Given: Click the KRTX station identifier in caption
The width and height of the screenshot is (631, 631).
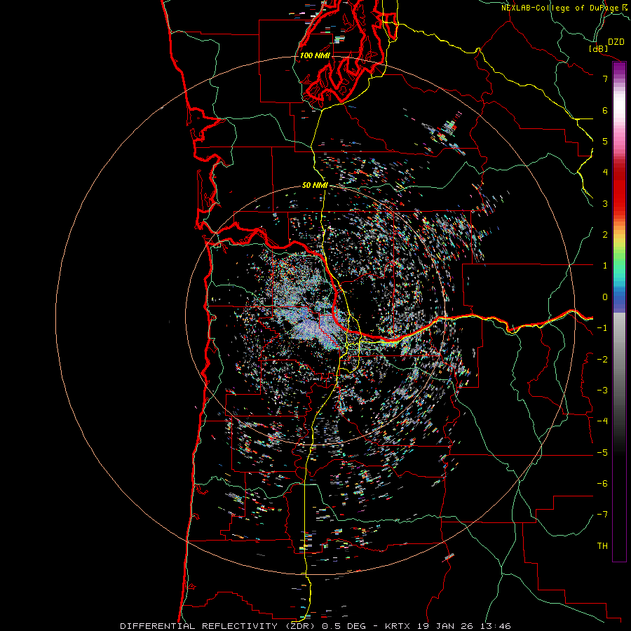Looking at the screenshot, I should click(x=398, y=626).
